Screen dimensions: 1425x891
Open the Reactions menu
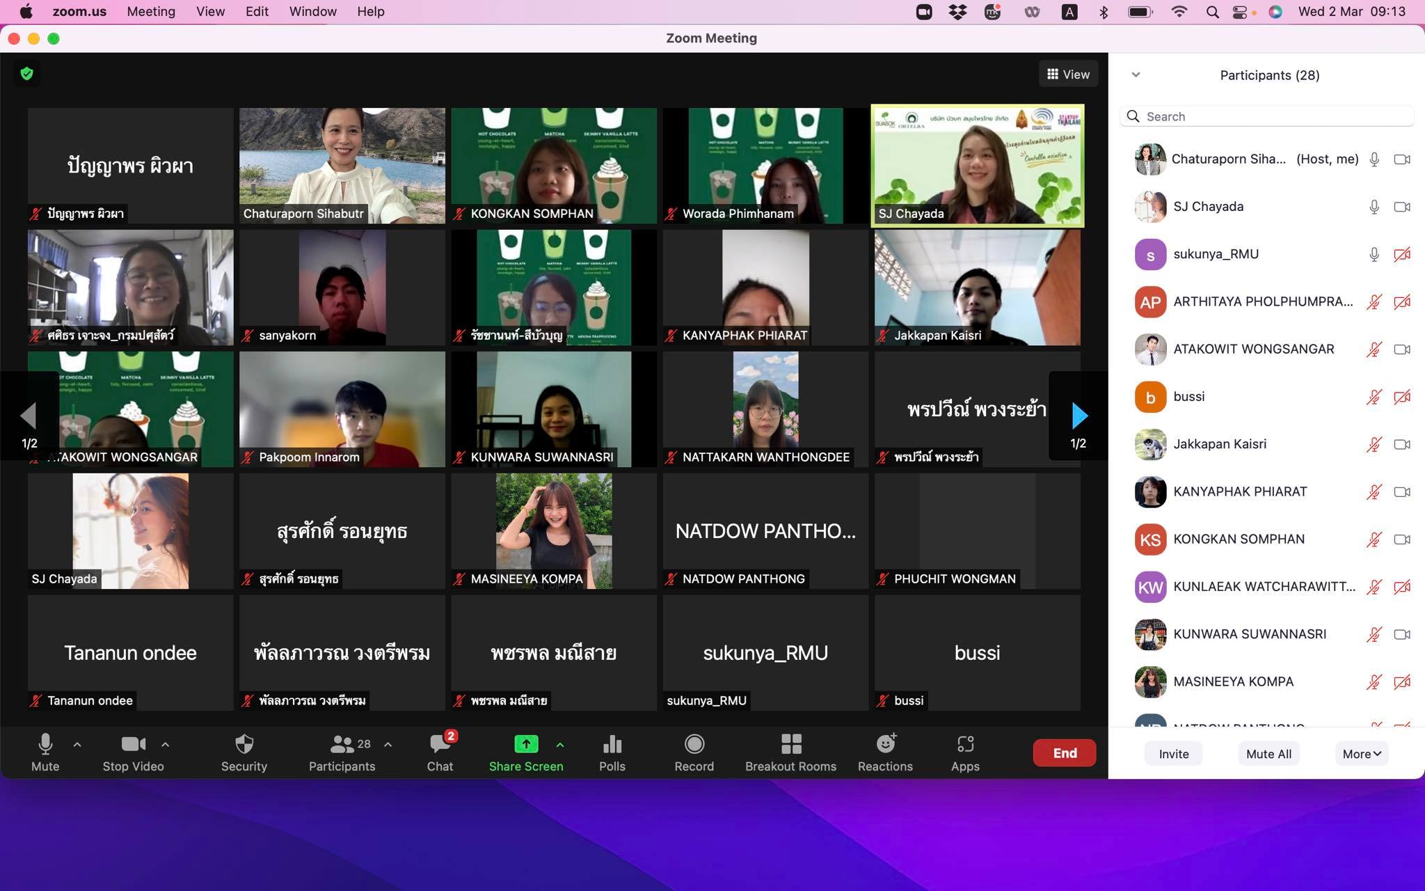(885, 752)
